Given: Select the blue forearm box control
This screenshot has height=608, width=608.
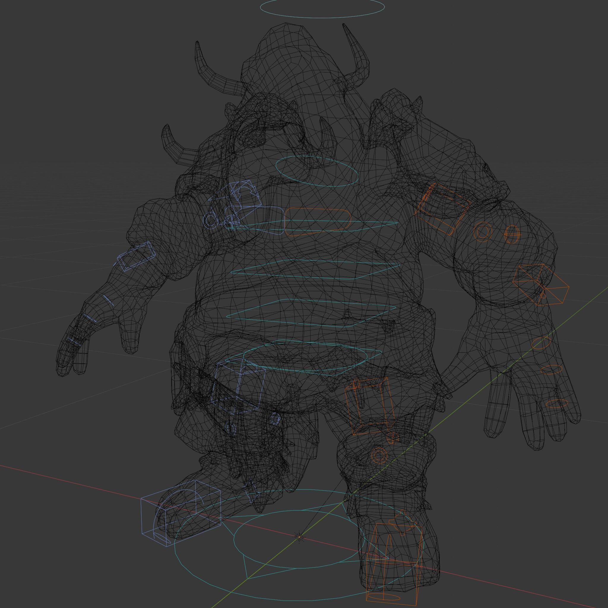Looking at the screenshot, I should [x=136, y=256].
